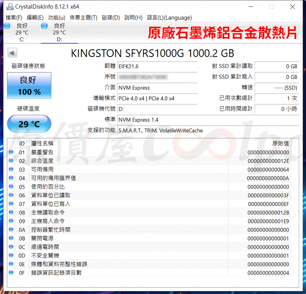Select the D: drive status orb
This screenshot has width=306, height=294.
(x=44, y=26)
